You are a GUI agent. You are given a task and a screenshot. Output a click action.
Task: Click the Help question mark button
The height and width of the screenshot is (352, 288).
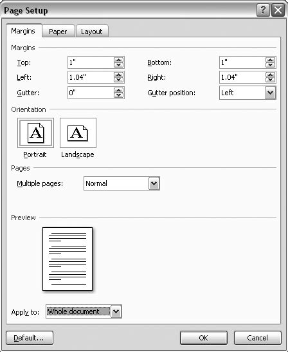(263, 10)
